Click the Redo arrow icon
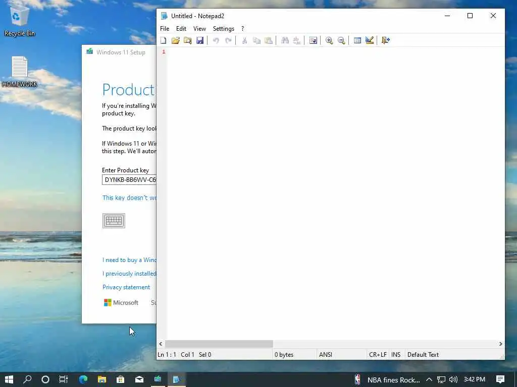517x387 pixels. (228, 40)
